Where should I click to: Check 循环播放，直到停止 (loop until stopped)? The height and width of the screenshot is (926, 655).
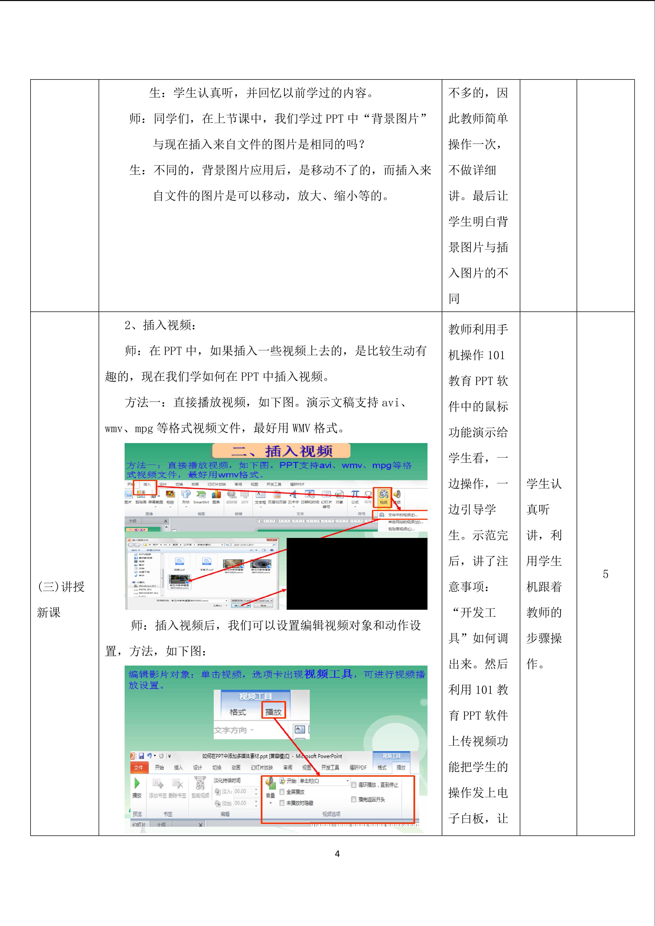tap(353, 785)
